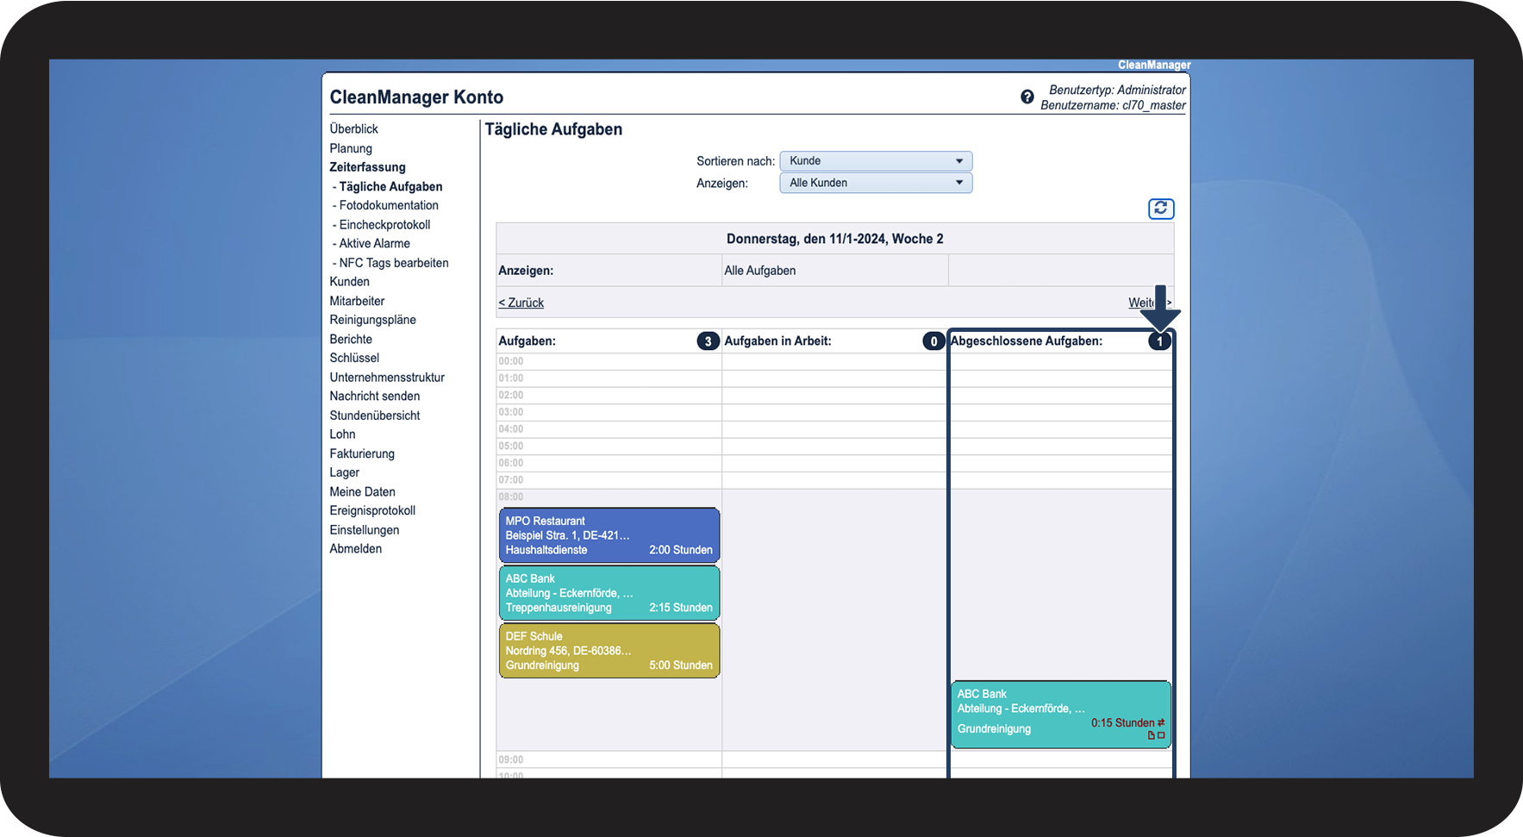Screen dimensions: 1523x837
Task: Navigate to Kunden
Action: (x=349, y=282)
